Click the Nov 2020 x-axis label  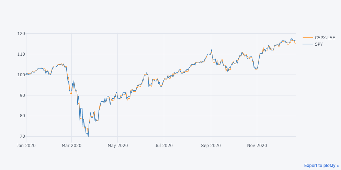coord(257,146)
